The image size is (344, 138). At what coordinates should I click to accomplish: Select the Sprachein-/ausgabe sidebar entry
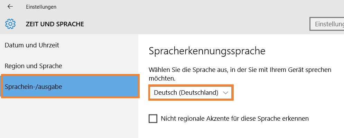point(70,86)
